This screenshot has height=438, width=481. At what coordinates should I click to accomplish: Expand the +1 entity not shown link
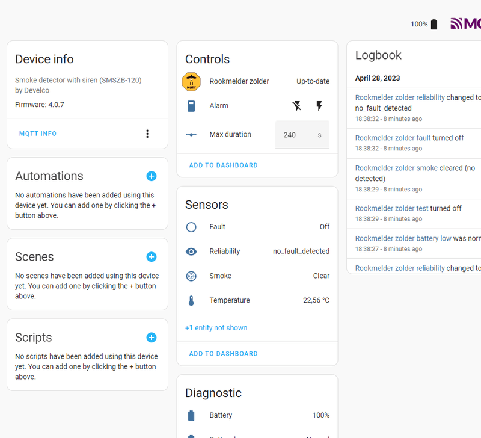(216, 328)
